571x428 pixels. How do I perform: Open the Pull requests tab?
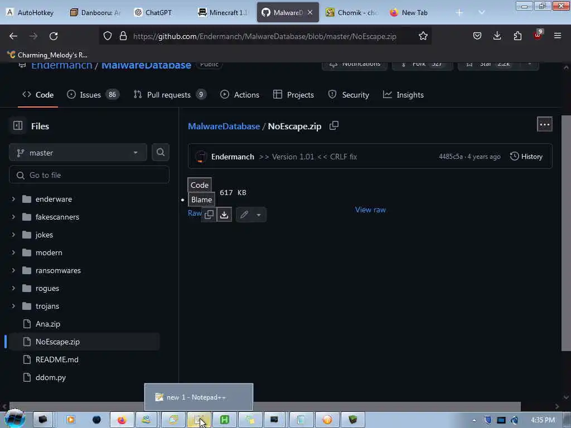coord(170,95)
